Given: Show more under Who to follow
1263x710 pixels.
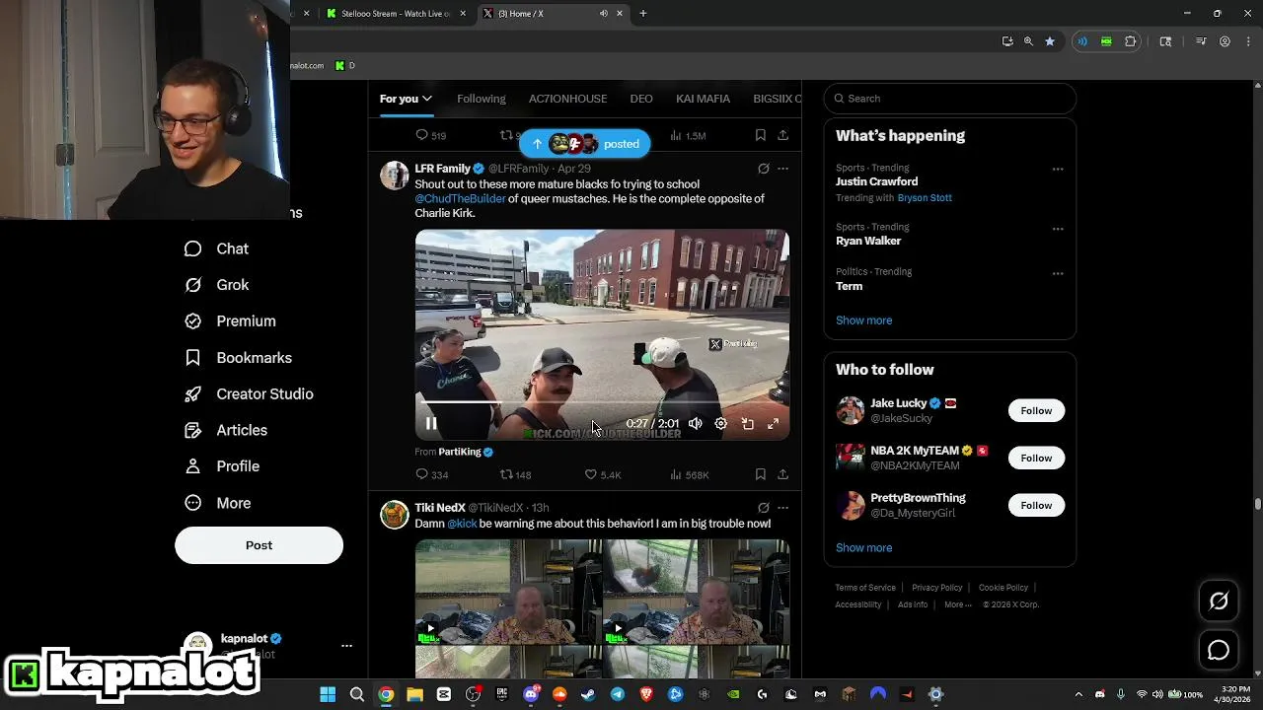Looking at the screenshot, I should click(863, 547).
